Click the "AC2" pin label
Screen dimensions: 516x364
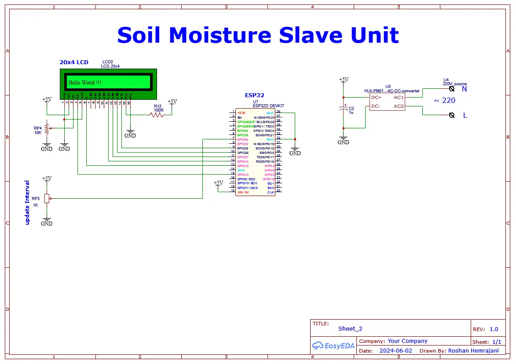tap(399, 106)
